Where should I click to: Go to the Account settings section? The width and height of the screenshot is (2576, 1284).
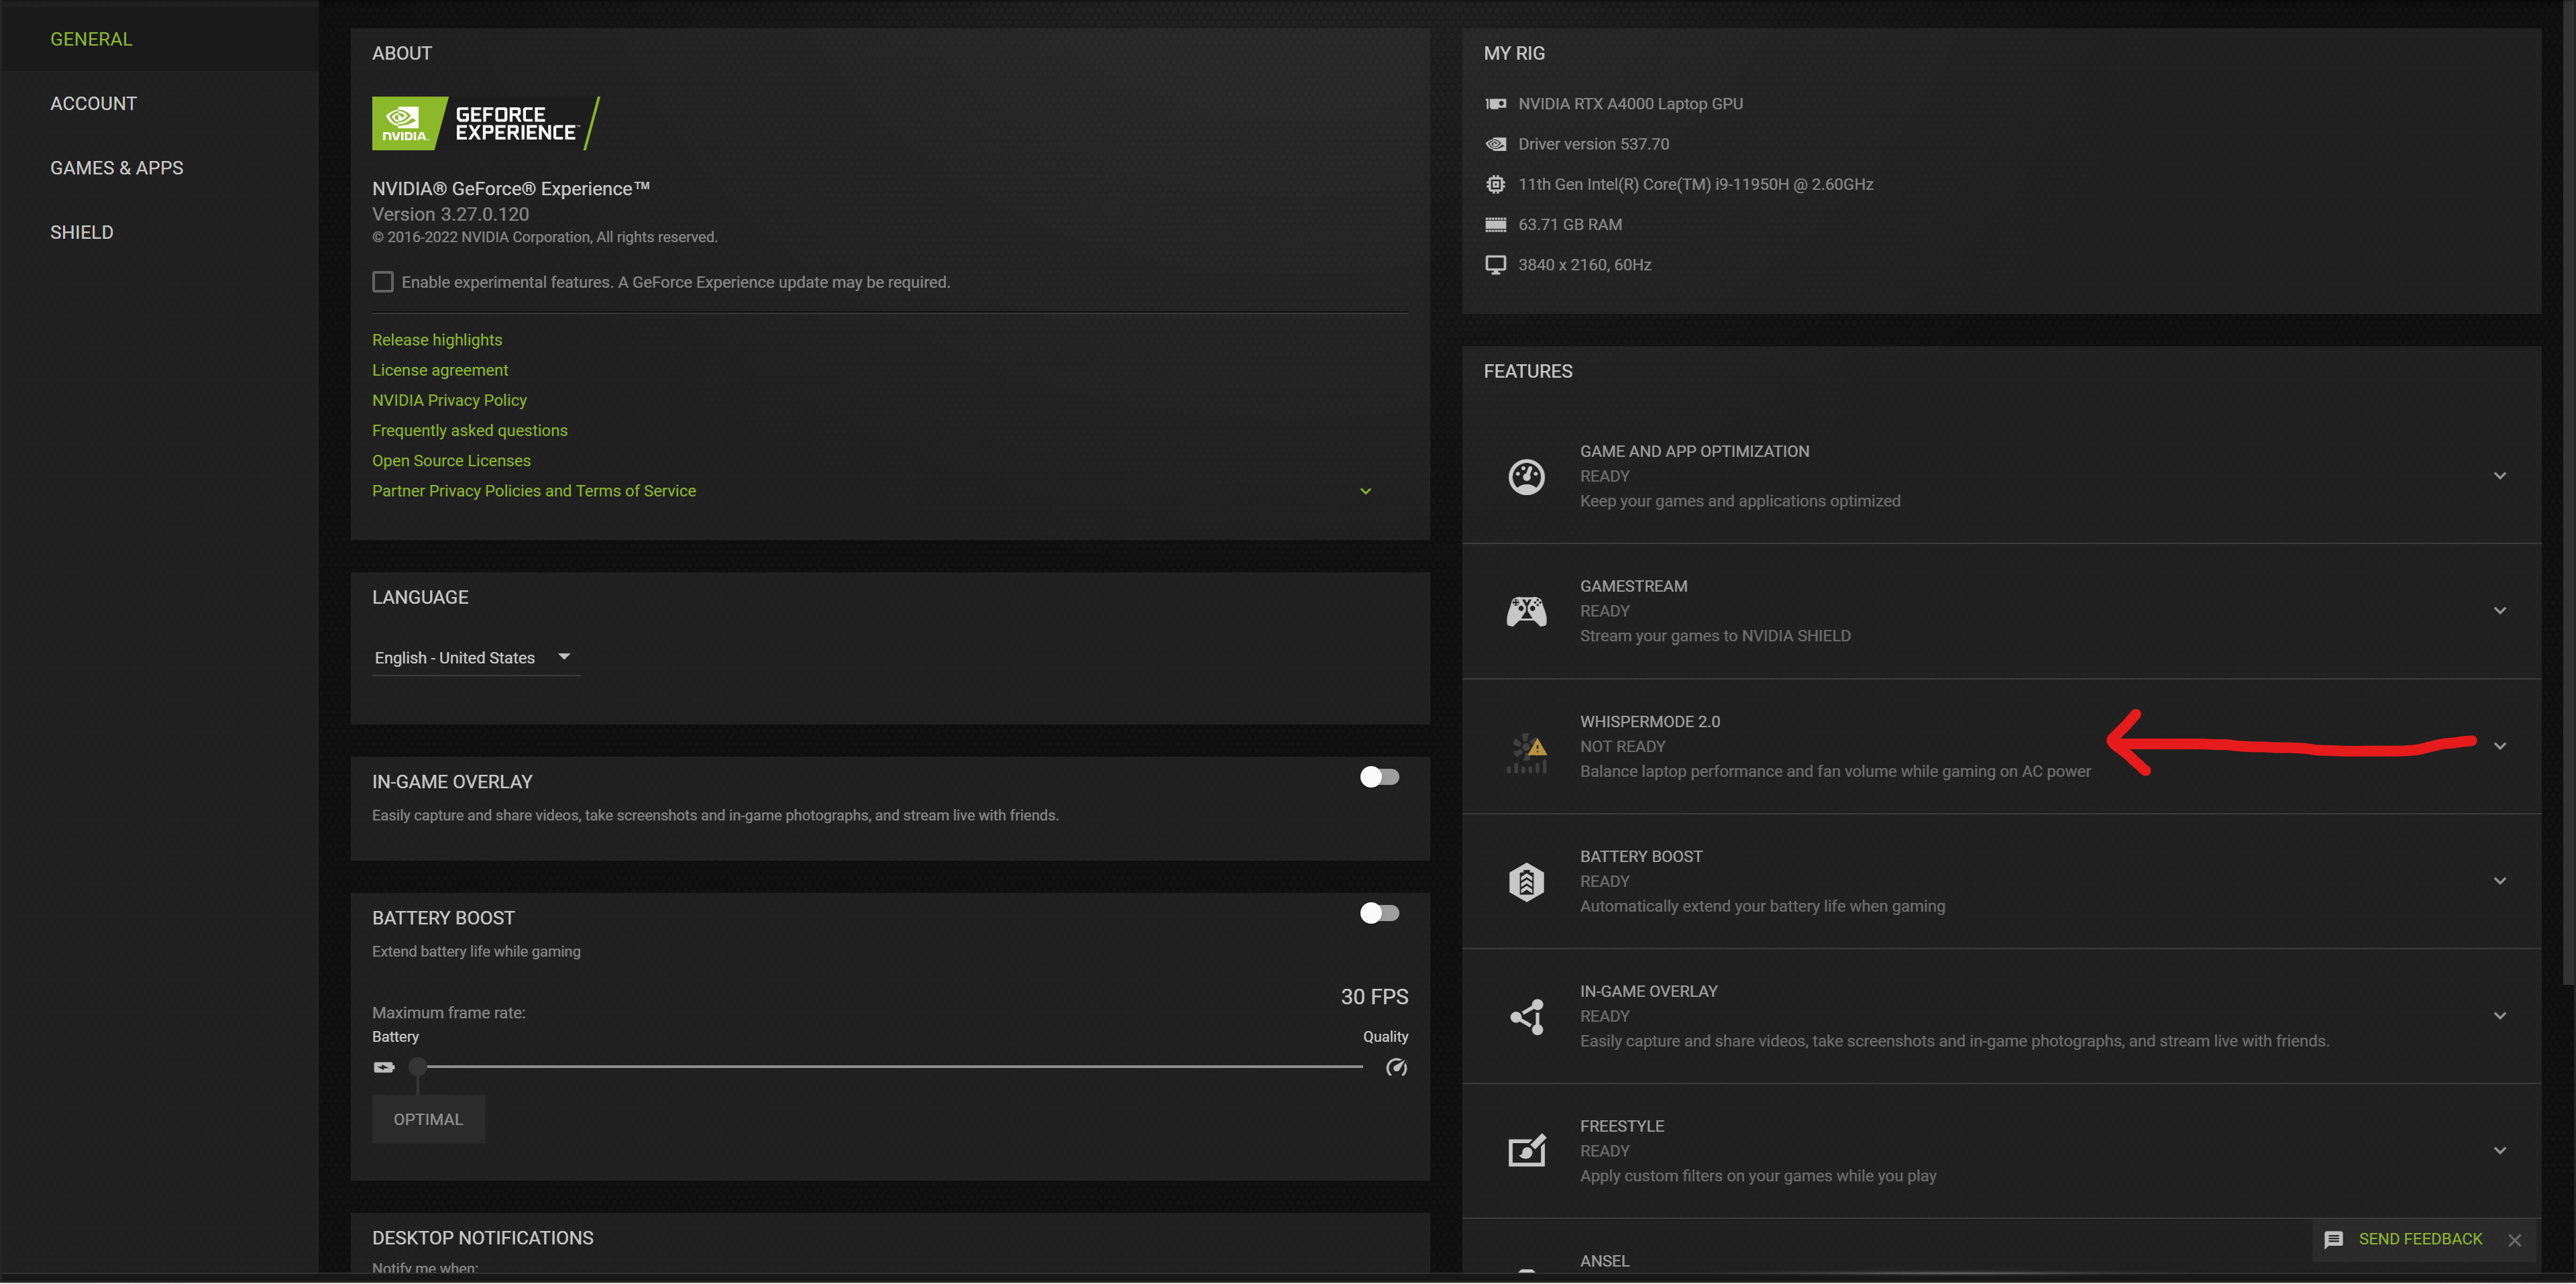[x=93, y=104]
